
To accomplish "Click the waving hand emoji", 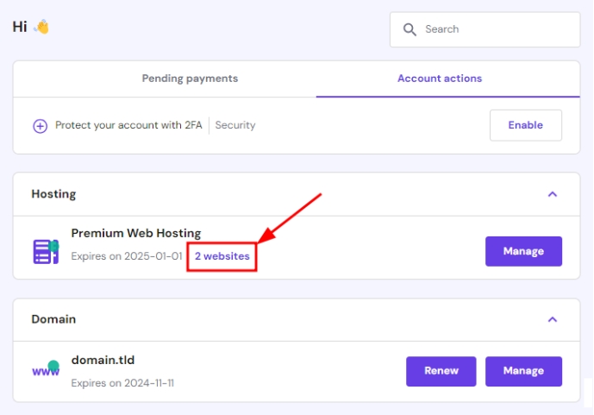I will (x=41, y=27).
